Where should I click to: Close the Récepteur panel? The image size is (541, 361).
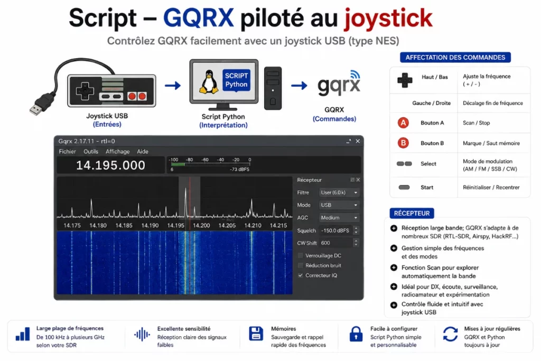[x=358, y=180]
